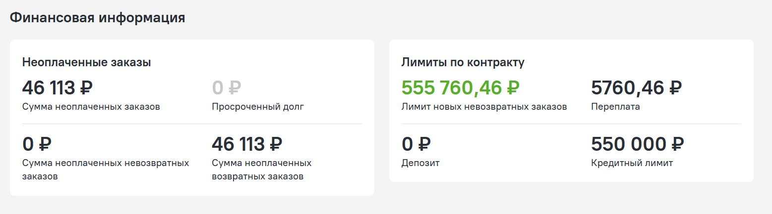This screenshot has height=214, width=772.
Task: Click the 5760,46 ₽ overpayment value
Action: pos(637,88)
